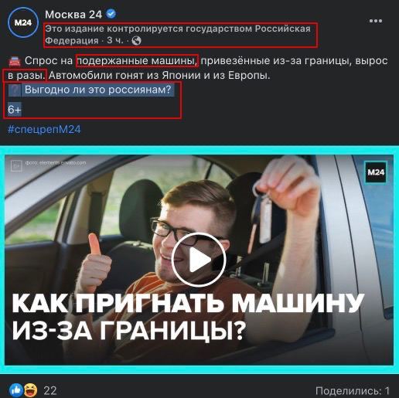
Task: Open the three-dot post options menu
Action: point(376,21)
